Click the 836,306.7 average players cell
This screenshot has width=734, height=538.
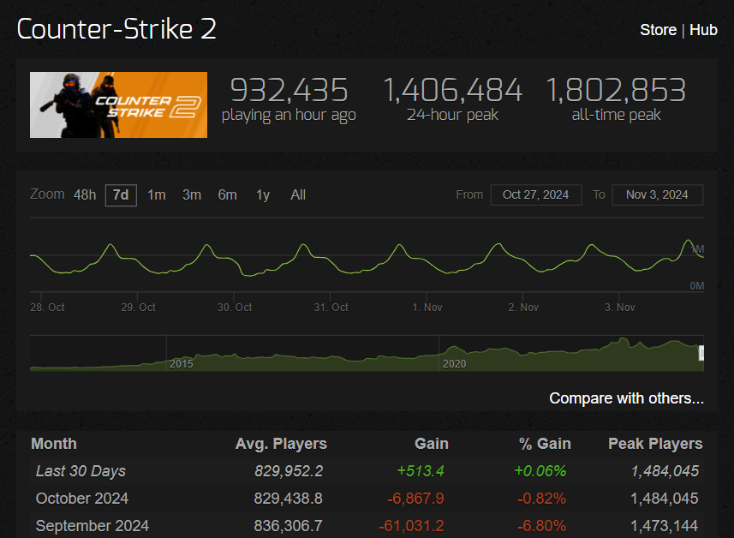[288, 526]
